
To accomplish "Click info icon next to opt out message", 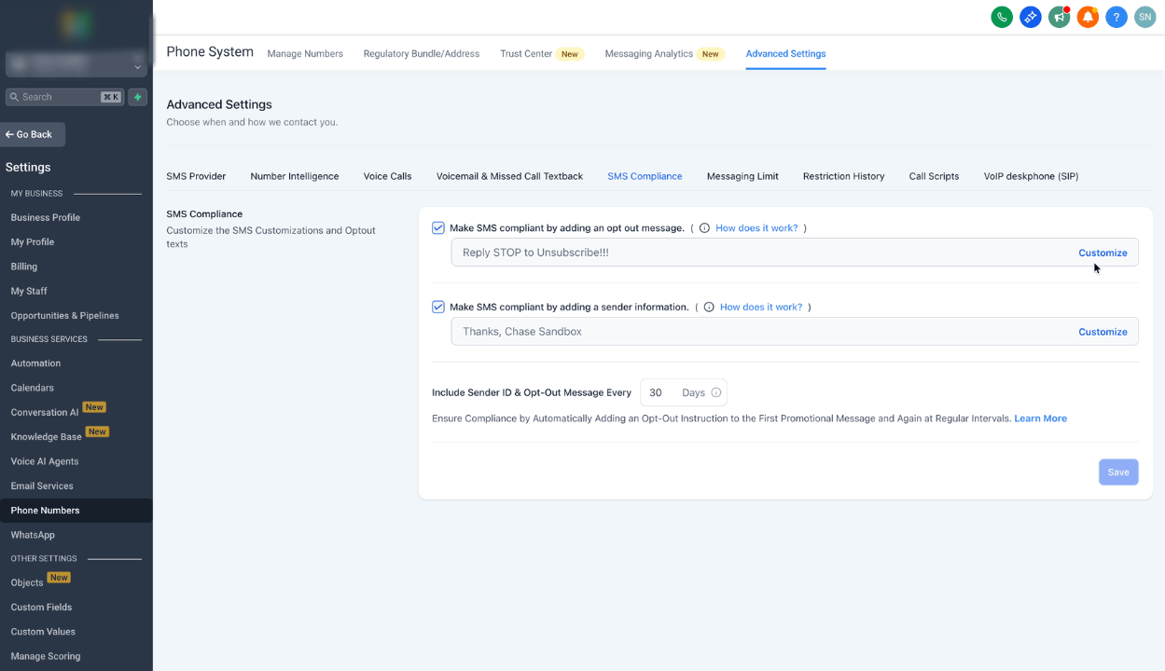I will (704, 227).
